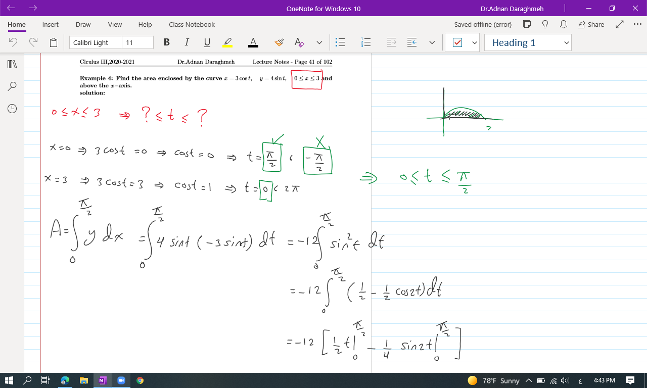Click the clipboard paste icon
Viewport: 647px width, 388px height.
tap(54, 42)
